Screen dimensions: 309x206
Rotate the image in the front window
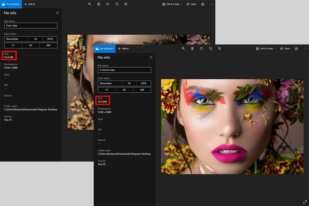click(x=210, y=49)
